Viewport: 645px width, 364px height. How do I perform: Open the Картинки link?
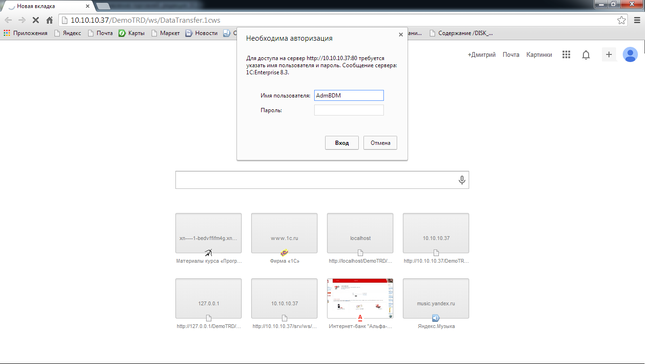[x=539, y=55]
